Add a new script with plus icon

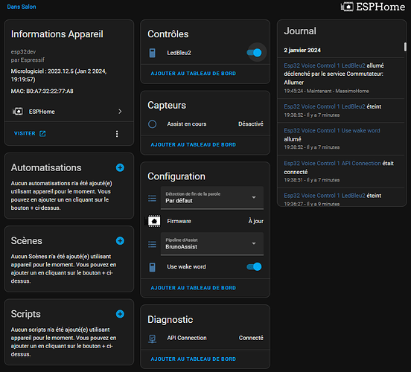pos(120,314)
